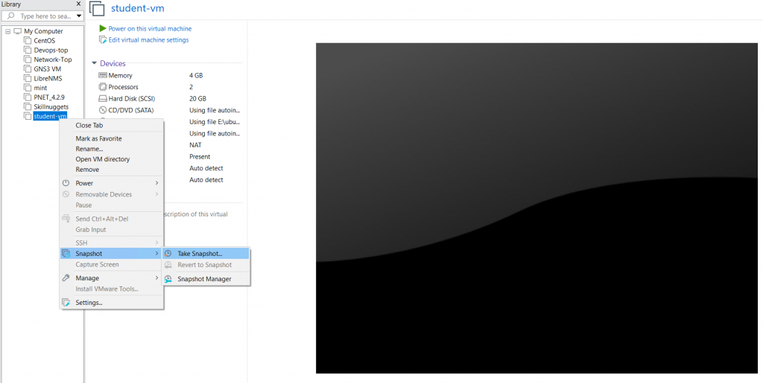This screenshot has height=383, width=763.
Task: Click the LibreNMS VM icon
Action: (x=28, y=78)
